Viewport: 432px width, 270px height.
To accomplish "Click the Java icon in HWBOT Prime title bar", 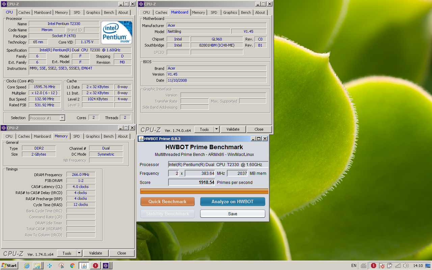I will tap(141, 139).
